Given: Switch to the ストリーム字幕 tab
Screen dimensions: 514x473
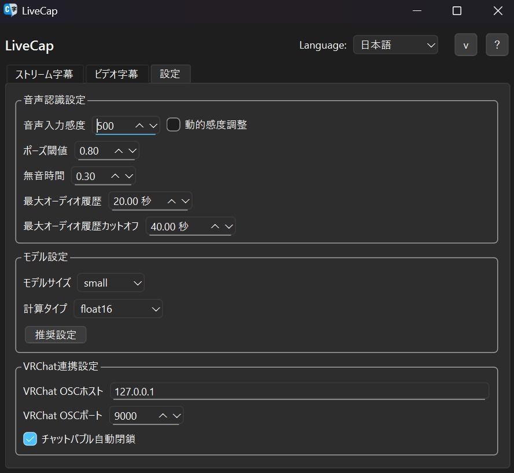Looking at the screenshot, I should point(44,74).
